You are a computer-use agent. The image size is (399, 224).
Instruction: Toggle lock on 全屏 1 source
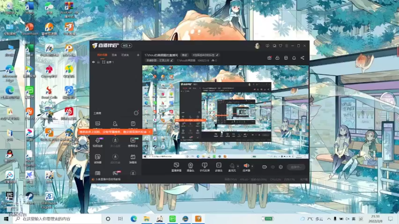98,62
